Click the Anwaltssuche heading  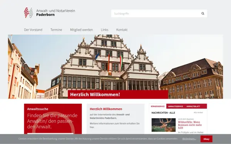(38, 109)
